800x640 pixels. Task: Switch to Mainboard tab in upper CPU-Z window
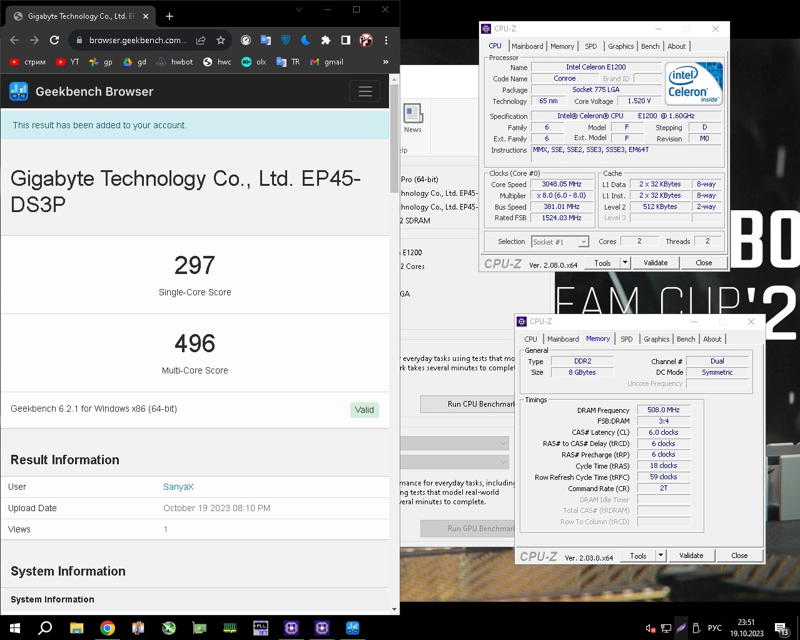tap(527, 46)
